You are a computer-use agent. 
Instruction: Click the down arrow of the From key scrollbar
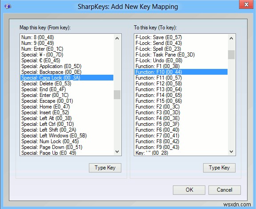pos(117,152)
